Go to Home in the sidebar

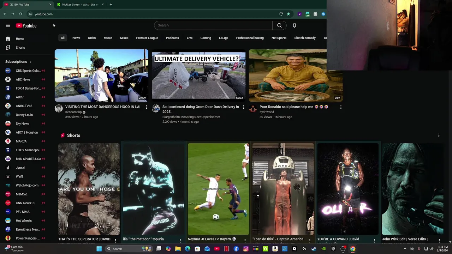25,39
